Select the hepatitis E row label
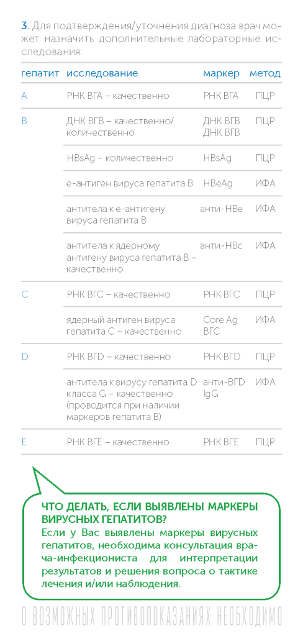The image size is (303, 636). coord(24,442)
